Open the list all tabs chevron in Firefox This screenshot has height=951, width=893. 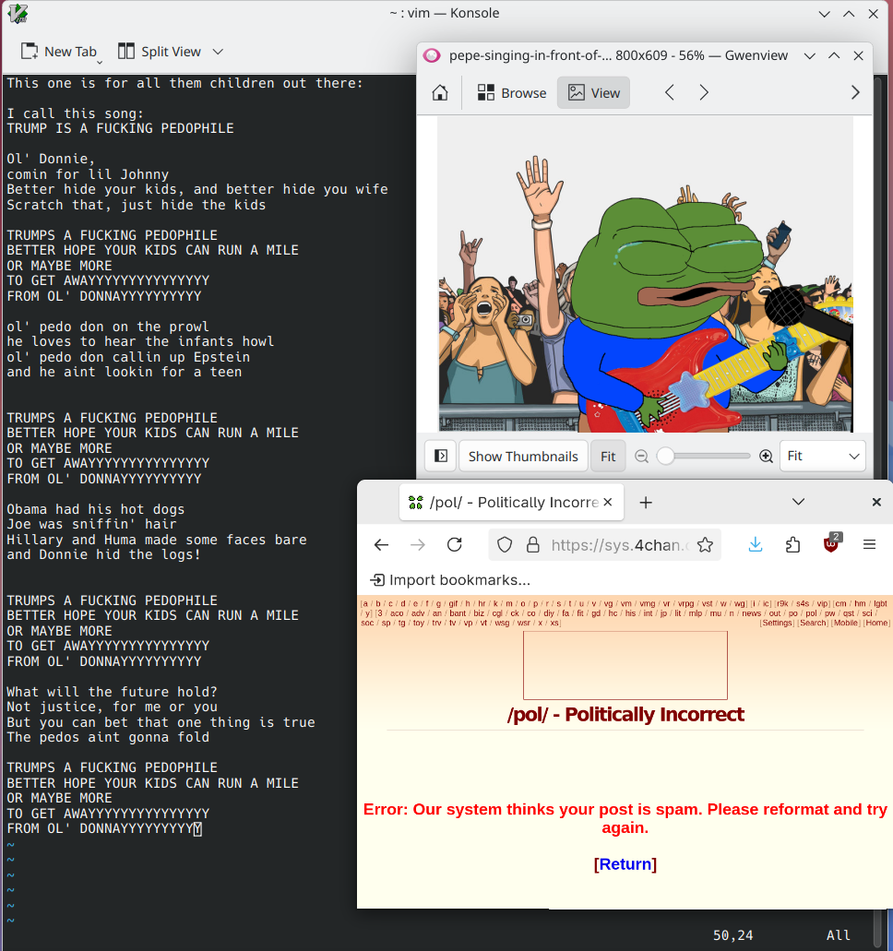(798, 502)
